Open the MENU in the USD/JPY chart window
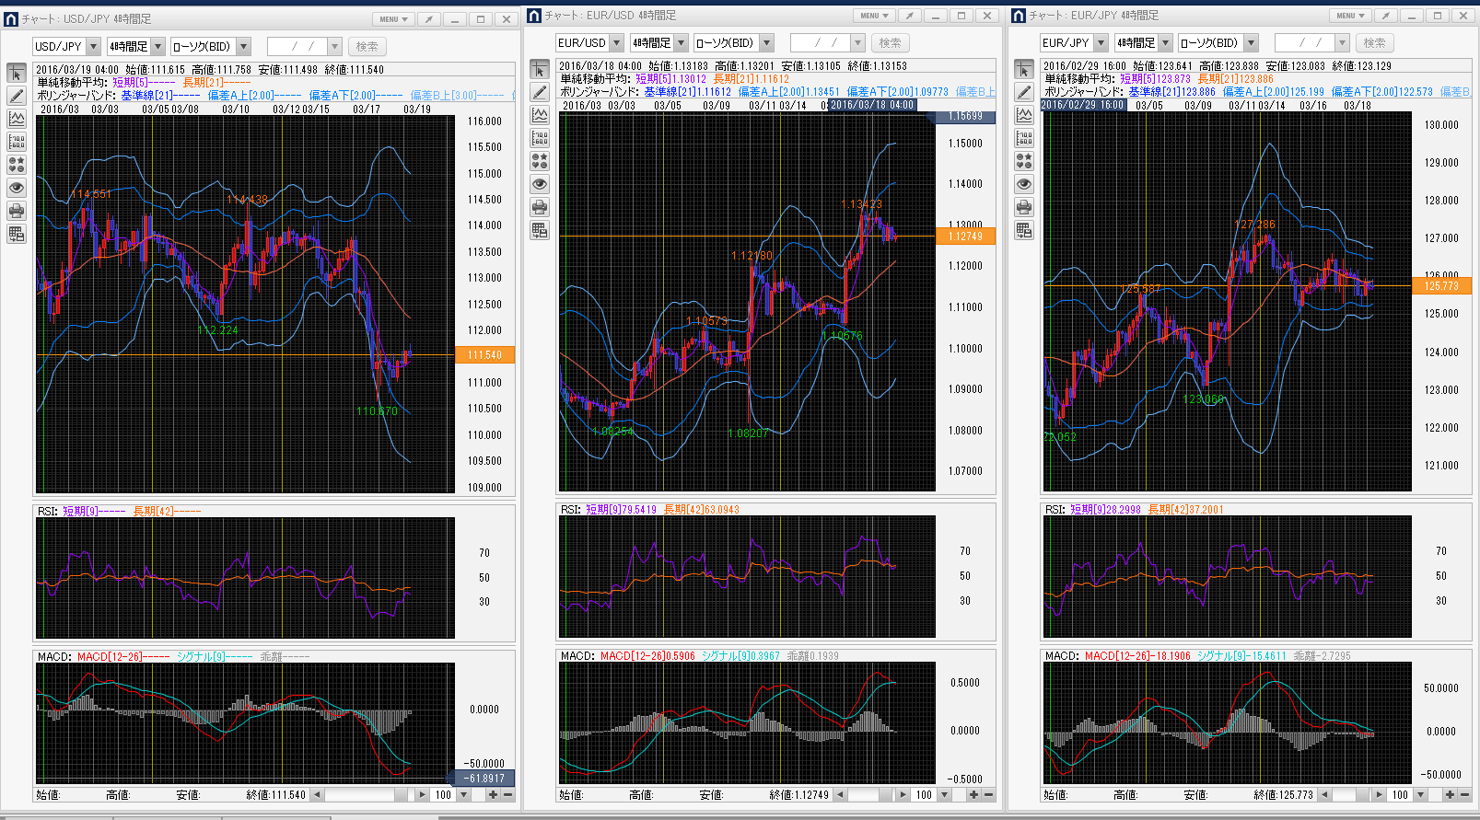The height and width of the screenshot is (820, 1480). [x=393, y=19]
